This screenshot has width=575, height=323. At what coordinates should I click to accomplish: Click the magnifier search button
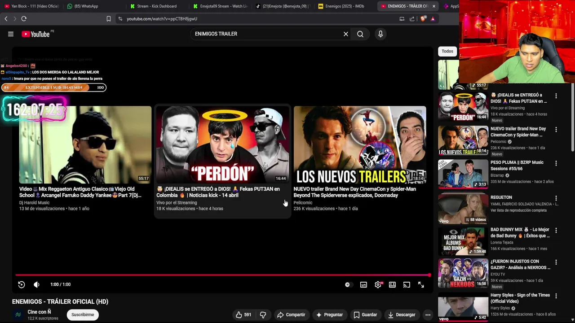360,34
